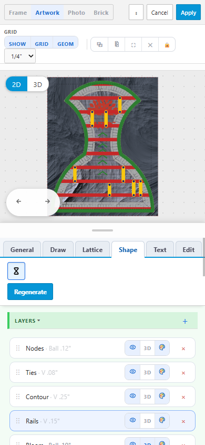
Task: Grab the drag handle of the Ties layer
Action: 18,372
